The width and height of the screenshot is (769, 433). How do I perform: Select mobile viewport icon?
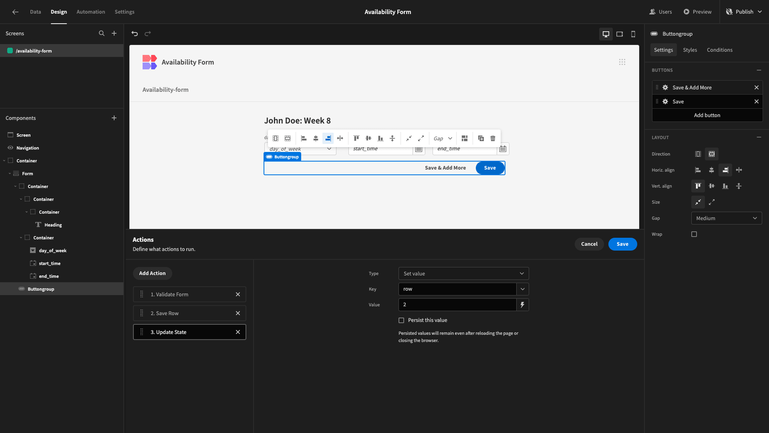(633, 33)
